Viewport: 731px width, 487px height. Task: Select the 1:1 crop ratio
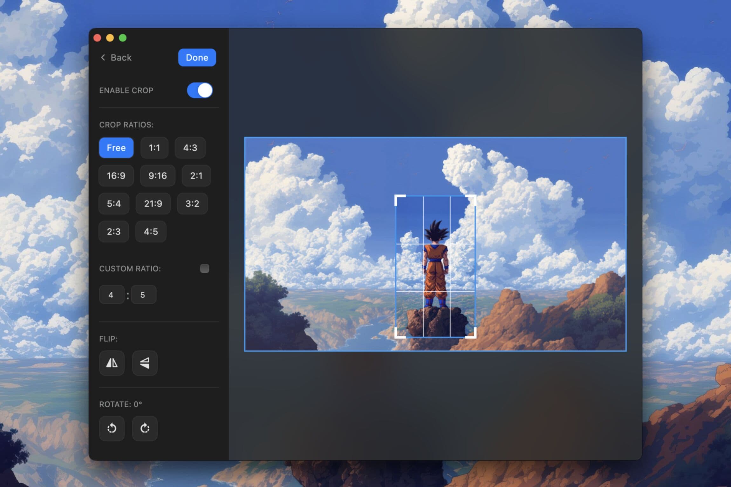(x=154, y=148)
